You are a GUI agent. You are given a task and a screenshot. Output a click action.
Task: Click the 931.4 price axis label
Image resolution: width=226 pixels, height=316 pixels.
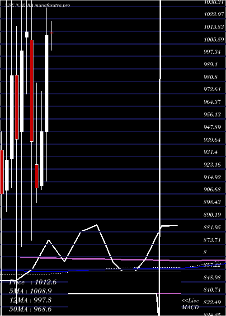211,152
